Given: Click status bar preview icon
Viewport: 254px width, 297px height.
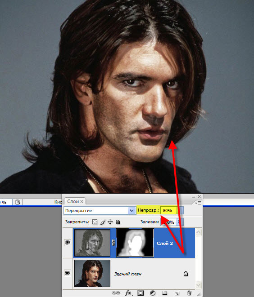Looking at the screenshot, I should [18, 202].
